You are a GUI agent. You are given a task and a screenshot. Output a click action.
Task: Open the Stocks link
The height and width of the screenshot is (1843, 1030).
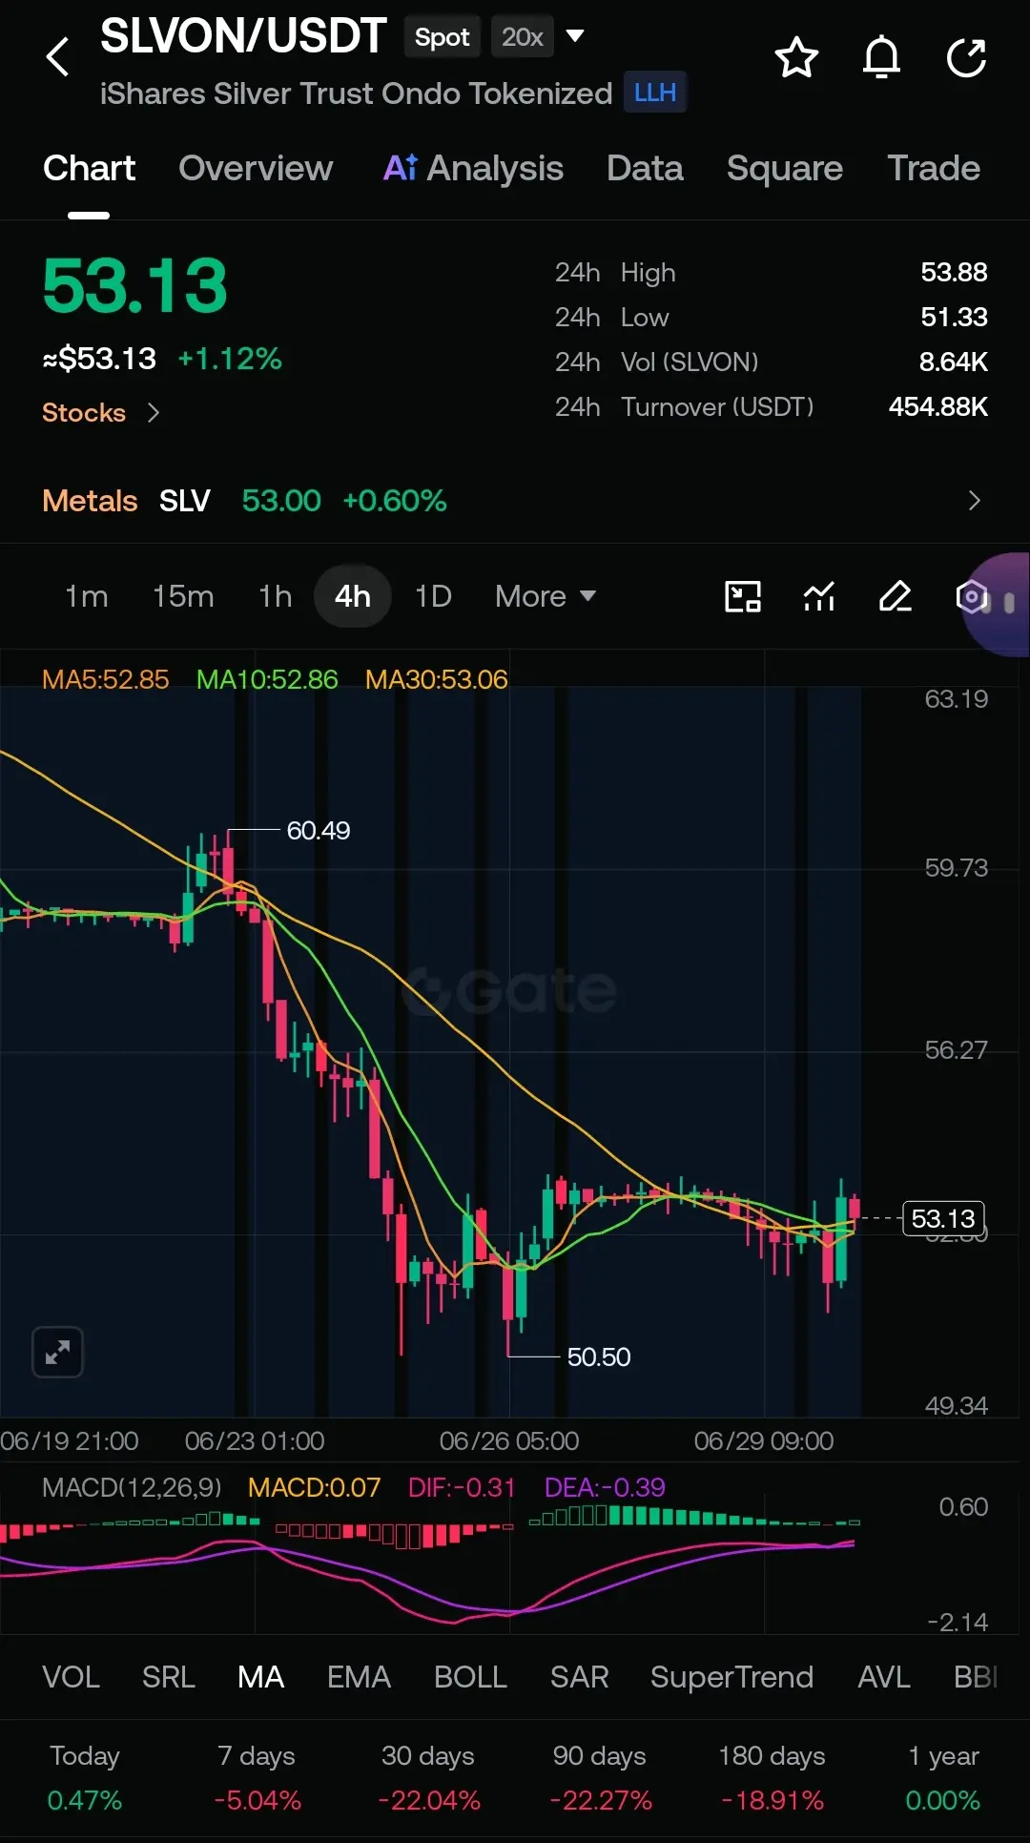(84, 413)
